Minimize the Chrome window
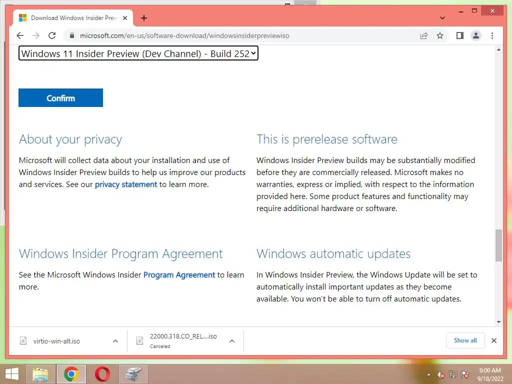512x384 pixels. pos(460,11)
